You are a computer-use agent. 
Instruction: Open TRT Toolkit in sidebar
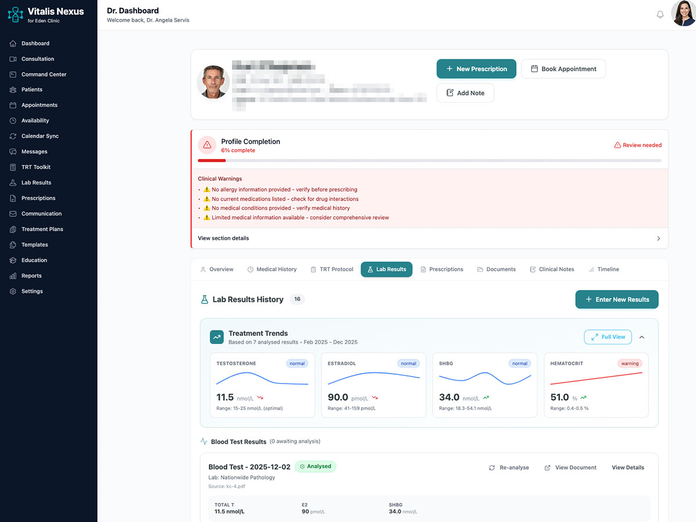point(36,167)
